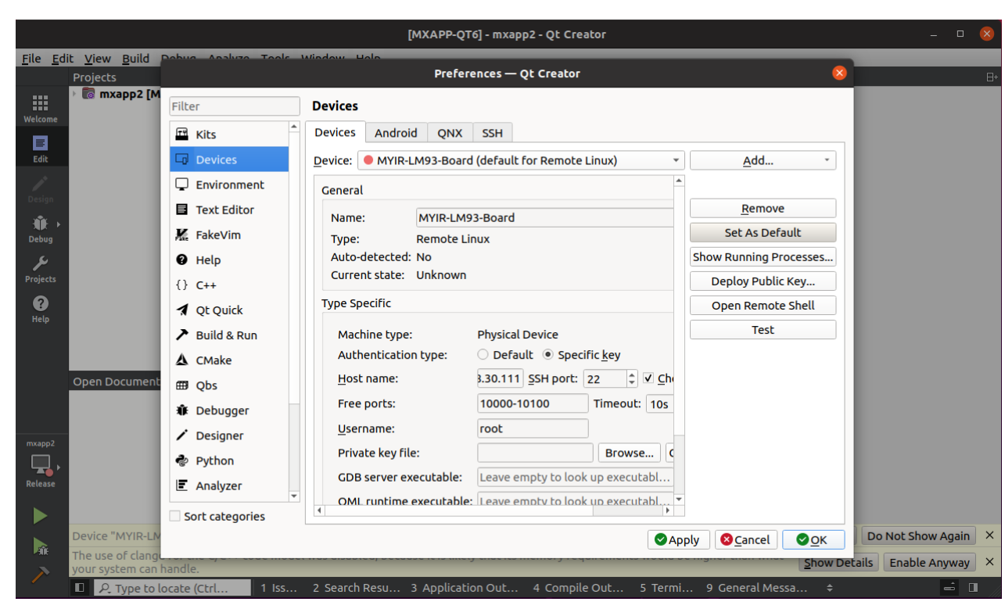The height and width of the screenshot is (609, 1005).
Task: Cancel the Preferences dialog
Action: [745, 539]
